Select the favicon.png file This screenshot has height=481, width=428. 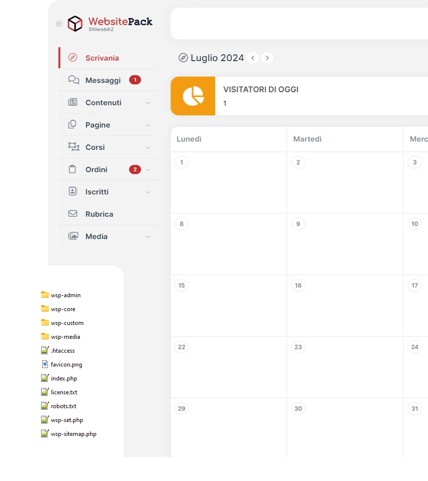66,364
